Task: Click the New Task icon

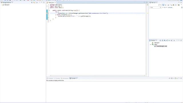Action: pos(159,5)
